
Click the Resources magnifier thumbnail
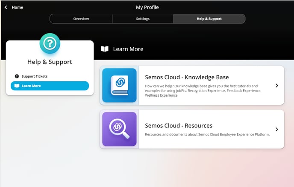[x=120, y=129]
